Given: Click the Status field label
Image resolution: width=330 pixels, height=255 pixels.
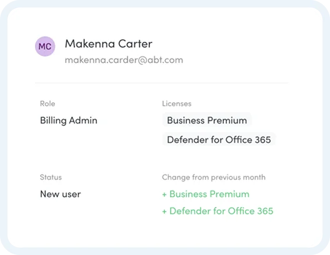Looking at the screenshot, I should pos(51,177).
